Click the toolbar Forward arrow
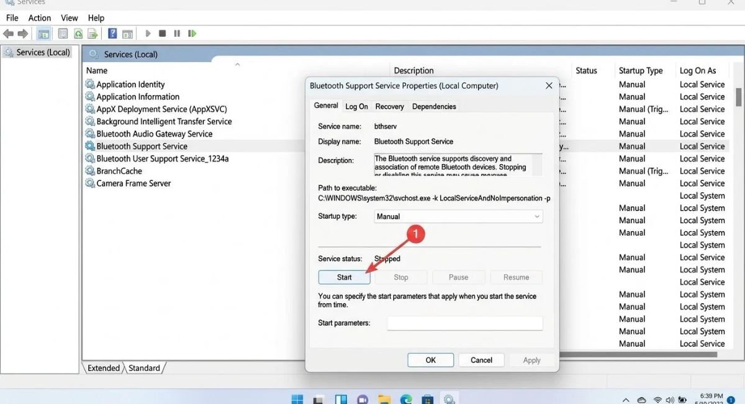Screen dimensions: 745x404 coord(22,34)
